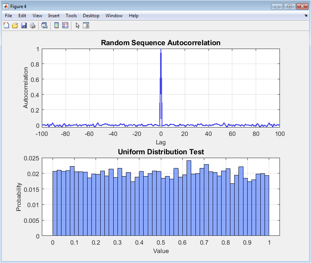Select the Uniform Distribution Test title
Screen dimensions: 311x263
pyautogui.click(x=160, y=152)
